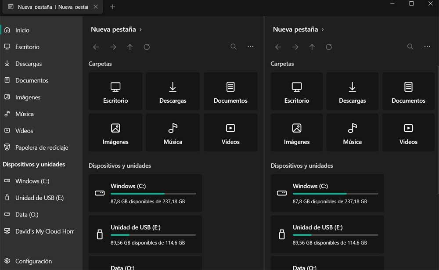This screenshot has width=439, height=270.
Task: Open Música folder tile in left pane
Action: click(173, 132)
